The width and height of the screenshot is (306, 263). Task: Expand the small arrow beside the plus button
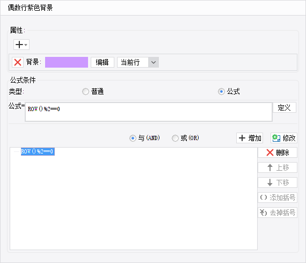[26, 45]
